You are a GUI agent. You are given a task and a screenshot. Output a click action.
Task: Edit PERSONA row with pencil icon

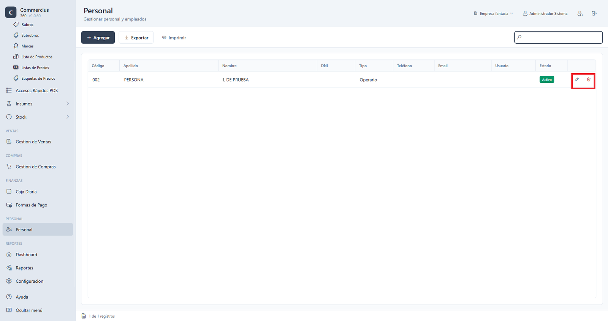pyautogui.click(x=577, y=79)
